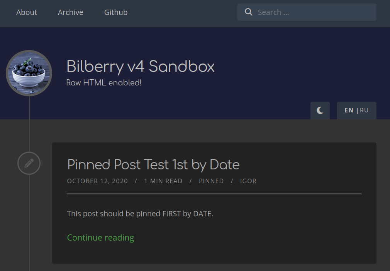Switch language to RU
This screenshot has width=390, height=271.
[x=364, y=110]
